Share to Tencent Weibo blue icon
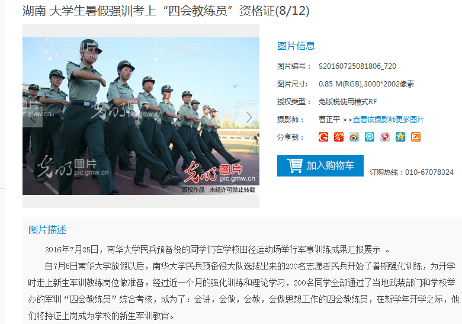462x324 pixels. [370, 137]
